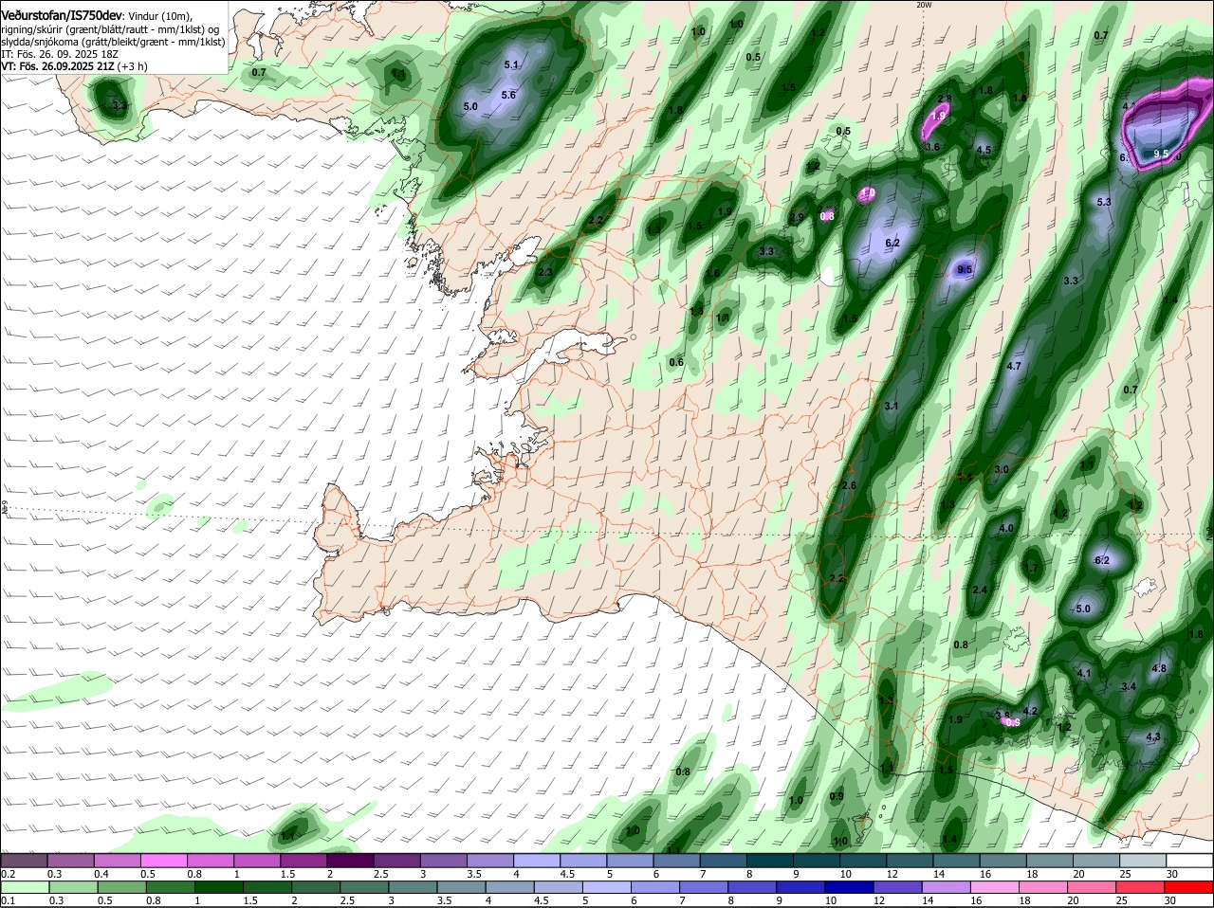Click the 20W longitude label at the top
The height and width of the screenshot is (908, 1214).
click(x=924, y=5)
